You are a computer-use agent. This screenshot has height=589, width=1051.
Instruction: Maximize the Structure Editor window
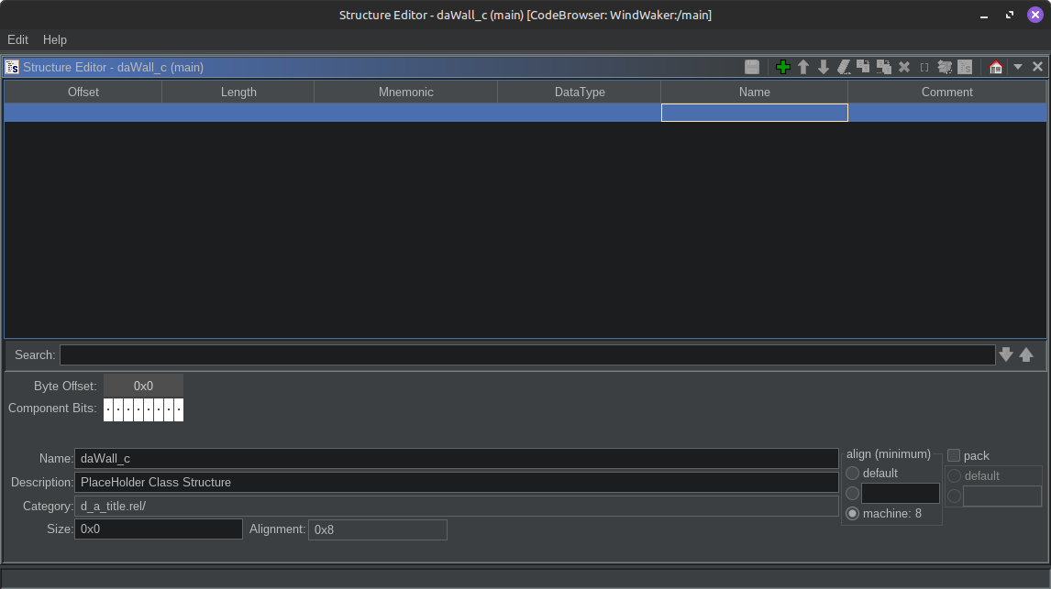[1010, 15]
